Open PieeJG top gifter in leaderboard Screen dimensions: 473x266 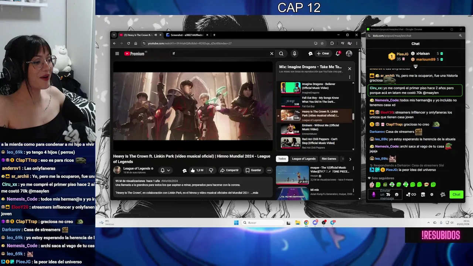[398, 56]
